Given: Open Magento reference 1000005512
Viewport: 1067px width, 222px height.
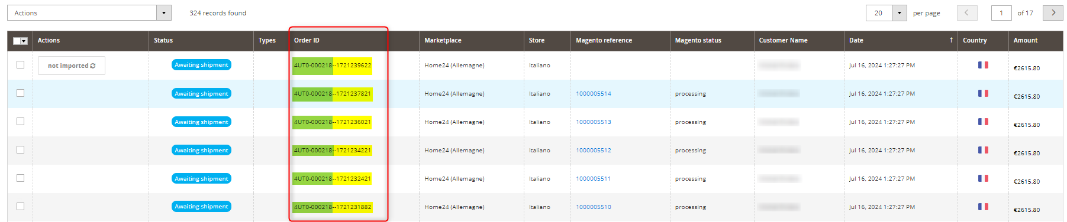Looking at the screenshot, I should click(x=594, y=151).
